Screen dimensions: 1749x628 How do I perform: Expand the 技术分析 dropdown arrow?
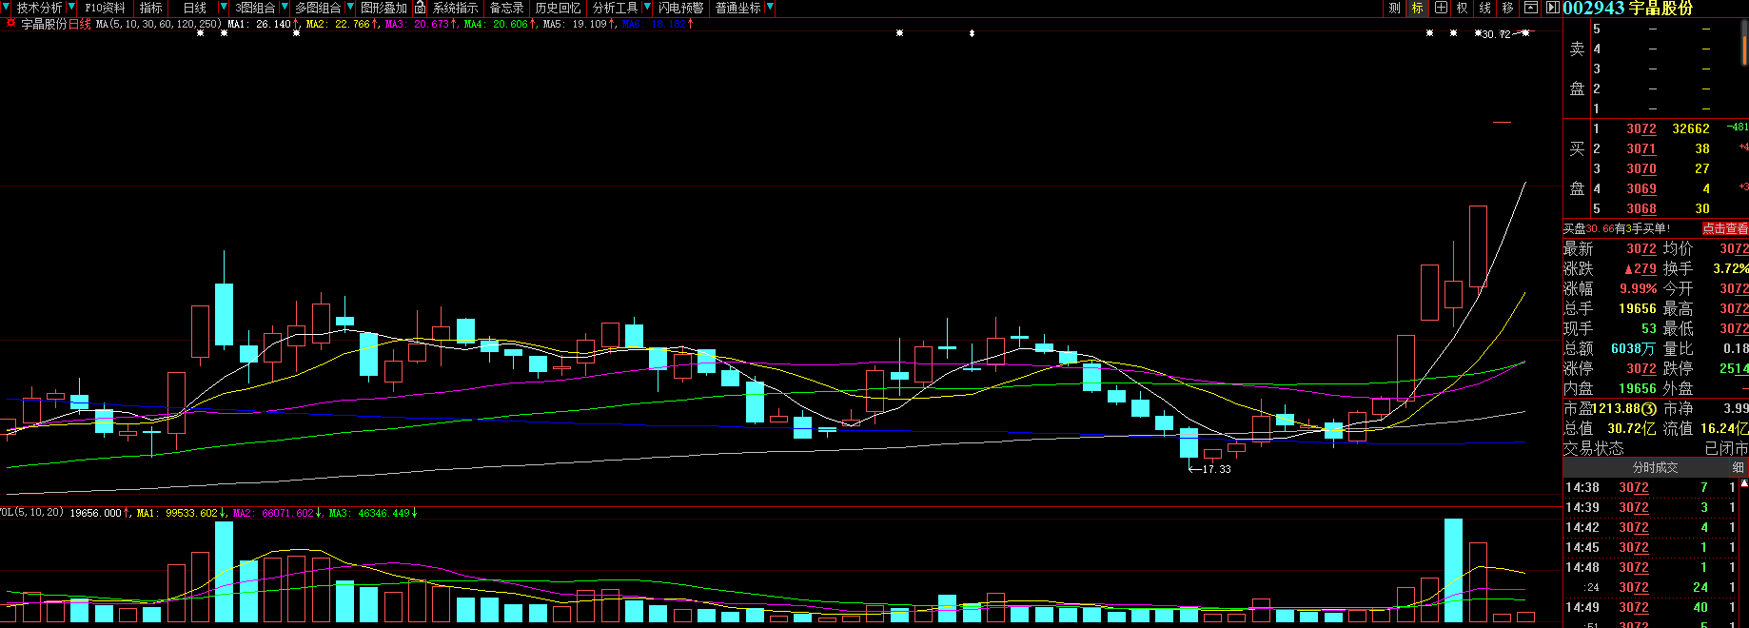(71, 8)
